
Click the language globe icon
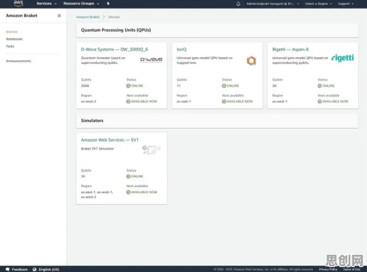coord(34,269)
